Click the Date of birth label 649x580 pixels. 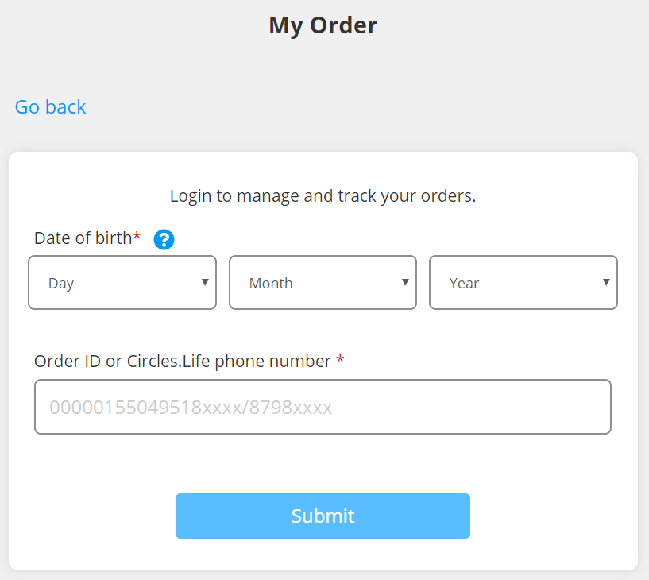pyautogui.click(x=82, y=238)
